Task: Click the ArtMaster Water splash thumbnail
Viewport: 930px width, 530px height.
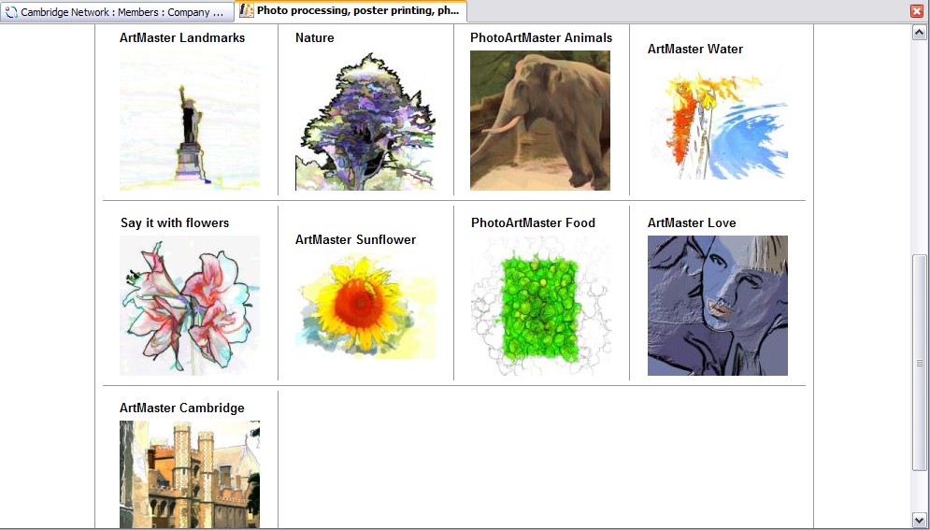Action: tap(718, 121)
